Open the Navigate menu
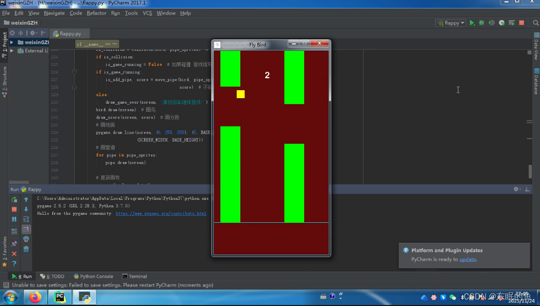Image resolution: width=540 pixels, height=306 pixels. pos(54,13)
